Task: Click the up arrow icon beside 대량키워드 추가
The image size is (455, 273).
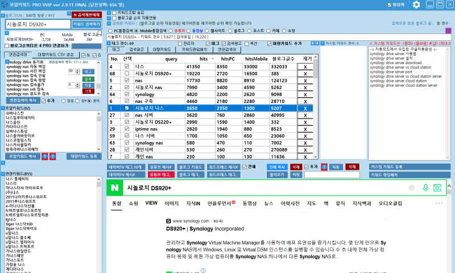Action: coord(313,44)
